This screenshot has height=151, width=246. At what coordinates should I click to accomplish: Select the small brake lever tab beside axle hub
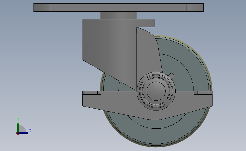tap(171, 75)
